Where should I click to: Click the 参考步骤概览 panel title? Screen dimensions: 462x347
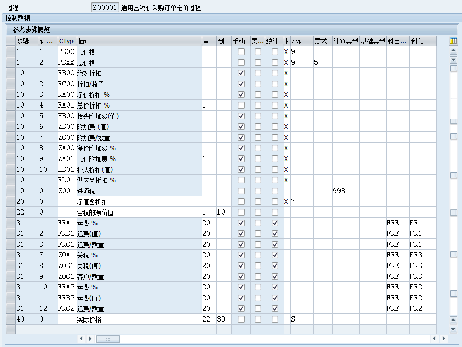pos(31,30)
